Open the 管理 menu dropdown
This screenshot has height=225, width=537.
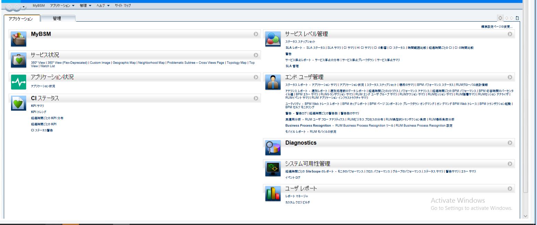[x=85, y=5]
